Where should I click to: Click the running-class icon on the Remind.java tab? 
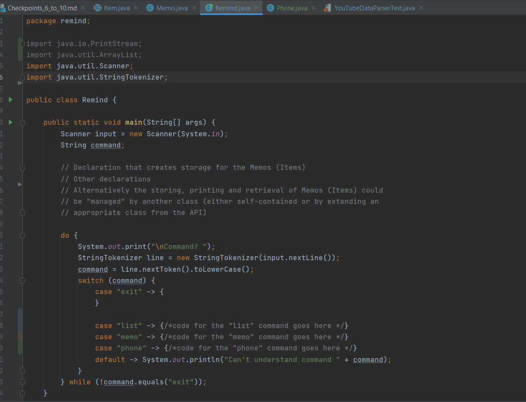(x=209, y=7)
